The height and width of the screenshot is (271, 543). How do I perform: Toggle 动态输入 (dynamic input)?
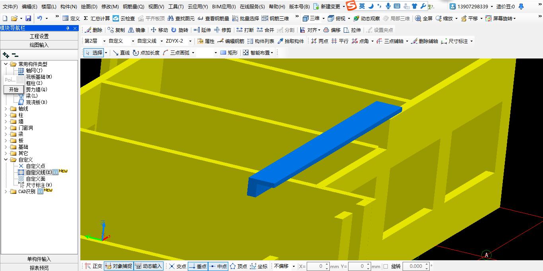[x=149, y=266]
